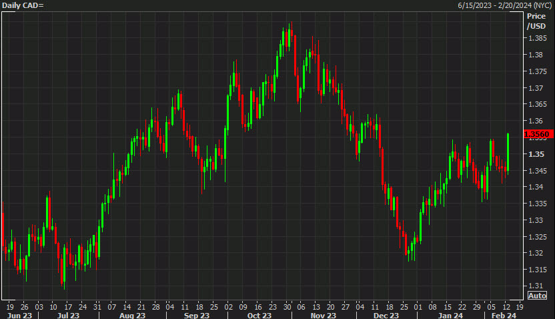The image size is (555, 319).
Task: Click the Nov 23 month label
Action: [x=323, y=315]
